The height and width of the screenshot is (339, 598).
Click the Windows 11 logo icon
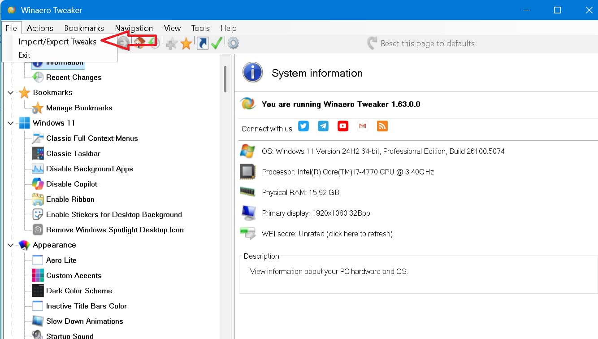tap(24, 123)
